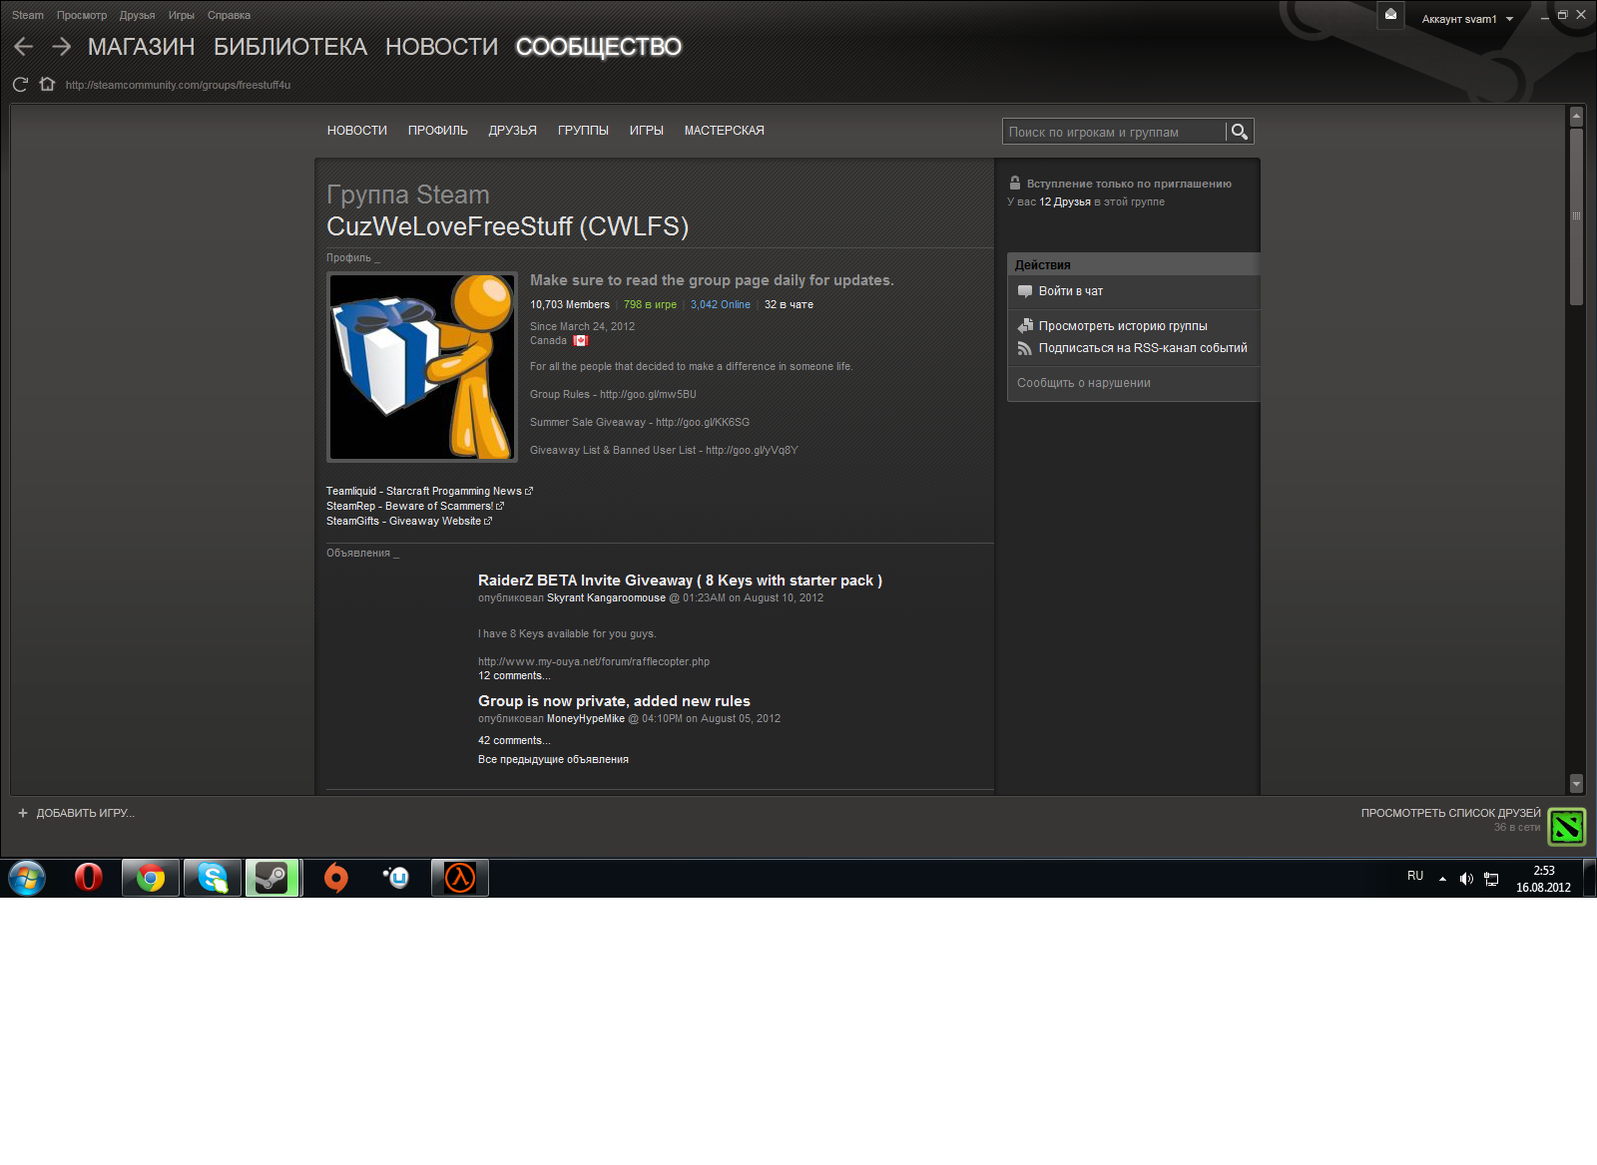Image resolution: width=1597 pixels, height=1165 pixels.
Task: Open the Игры menu in the title bar
Action: 182,15
